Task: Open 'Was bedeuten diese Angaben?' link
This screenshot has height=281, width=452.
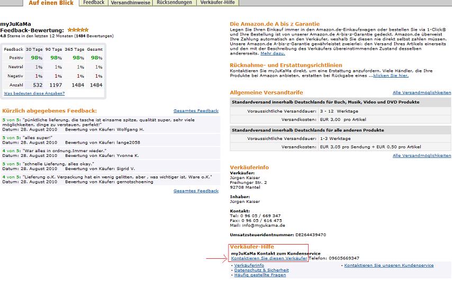Action: [x=34, y=93]
